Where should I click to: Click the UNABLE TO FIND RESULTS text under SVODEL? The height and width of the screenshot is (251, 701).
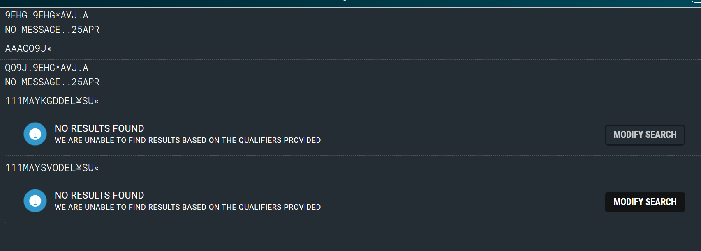187,207
